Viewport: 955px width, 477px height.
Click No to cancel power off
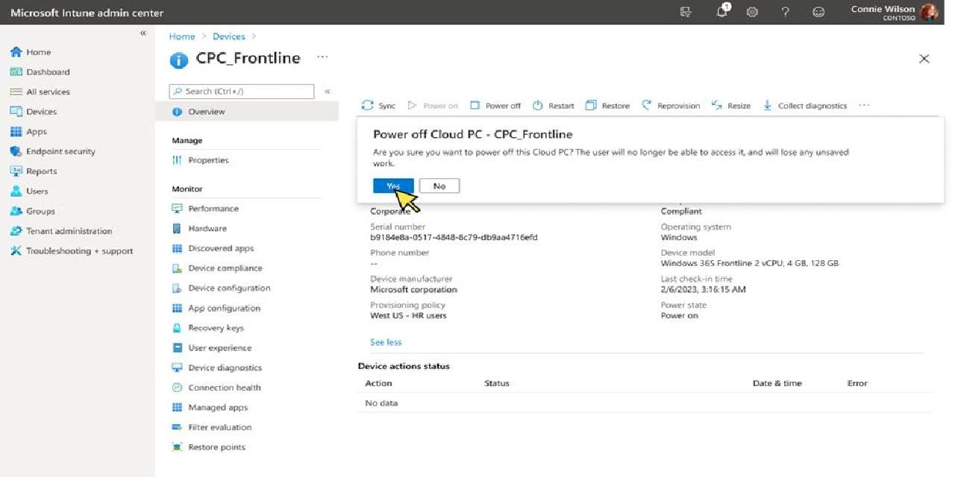point(439,186)
